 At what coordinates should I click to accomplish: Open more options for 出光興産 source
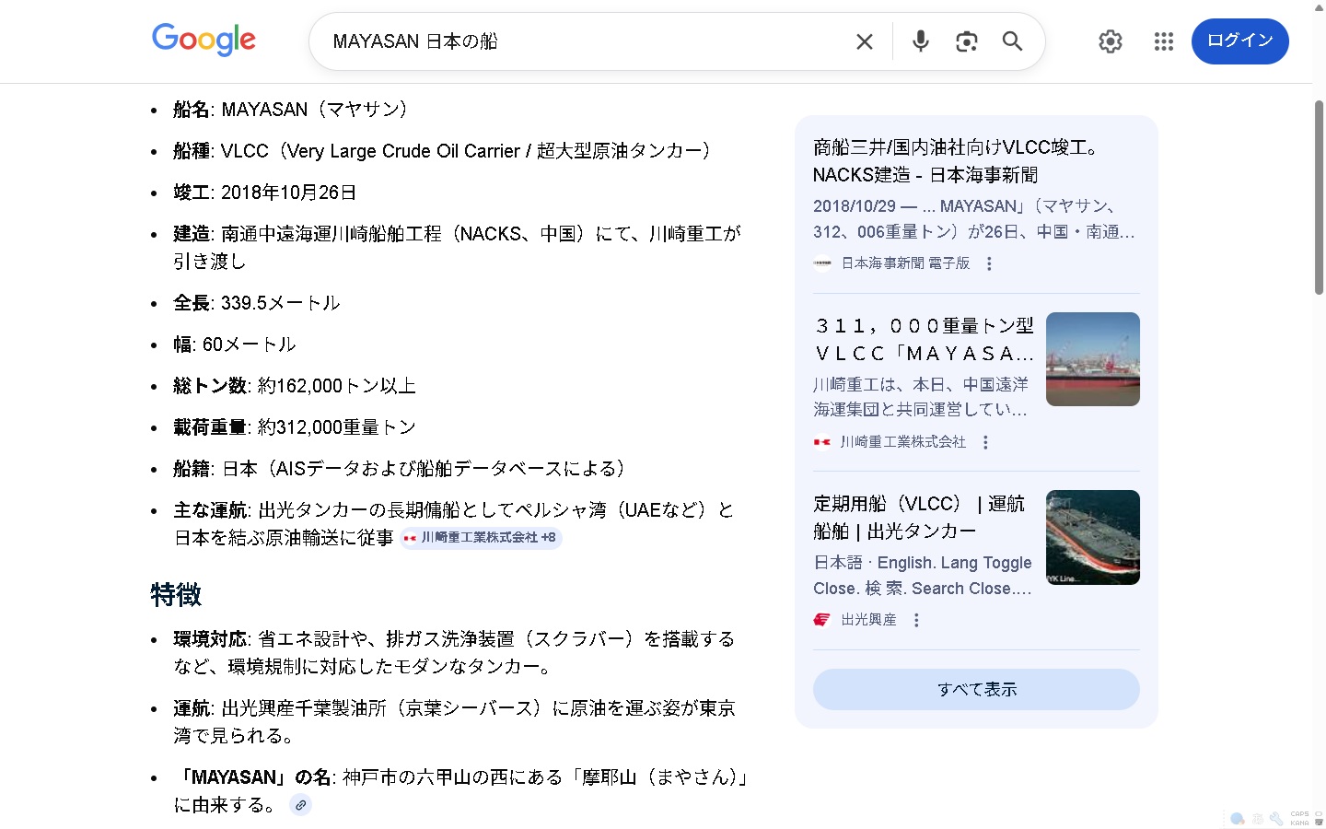(x=915, y=621)
